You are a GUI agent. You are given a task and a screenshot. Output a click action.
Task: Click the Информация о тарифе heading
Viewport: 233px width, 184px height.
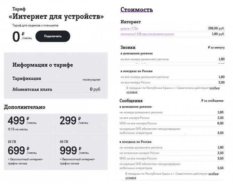coord(43,65)
